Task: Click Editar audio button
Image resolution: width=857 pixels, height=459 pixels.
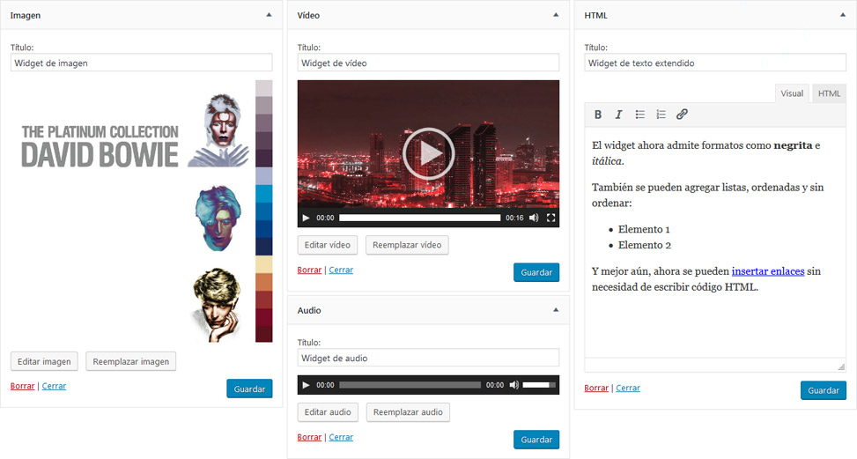Action: click(x=328, y=412)
